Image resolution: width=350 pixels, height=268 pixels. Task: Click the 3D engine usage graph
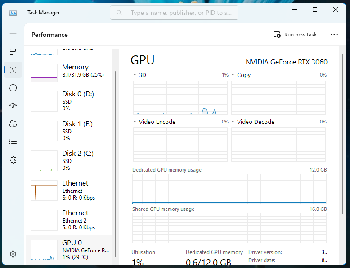[180, 98]
